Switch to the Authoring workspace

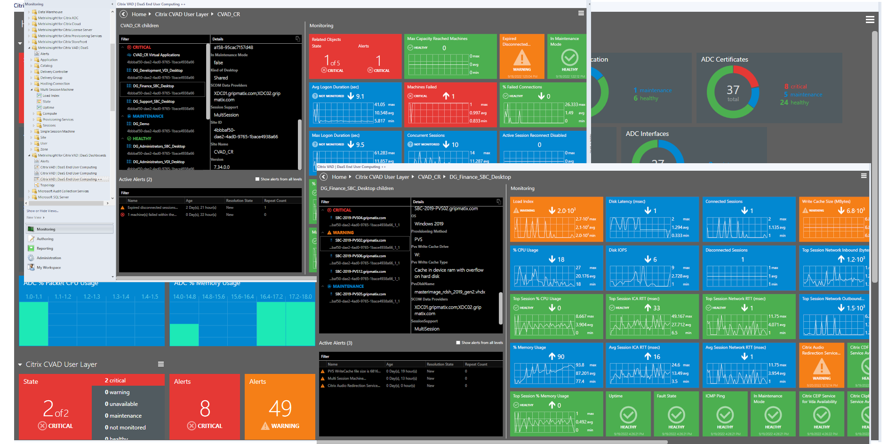[70, 238]
